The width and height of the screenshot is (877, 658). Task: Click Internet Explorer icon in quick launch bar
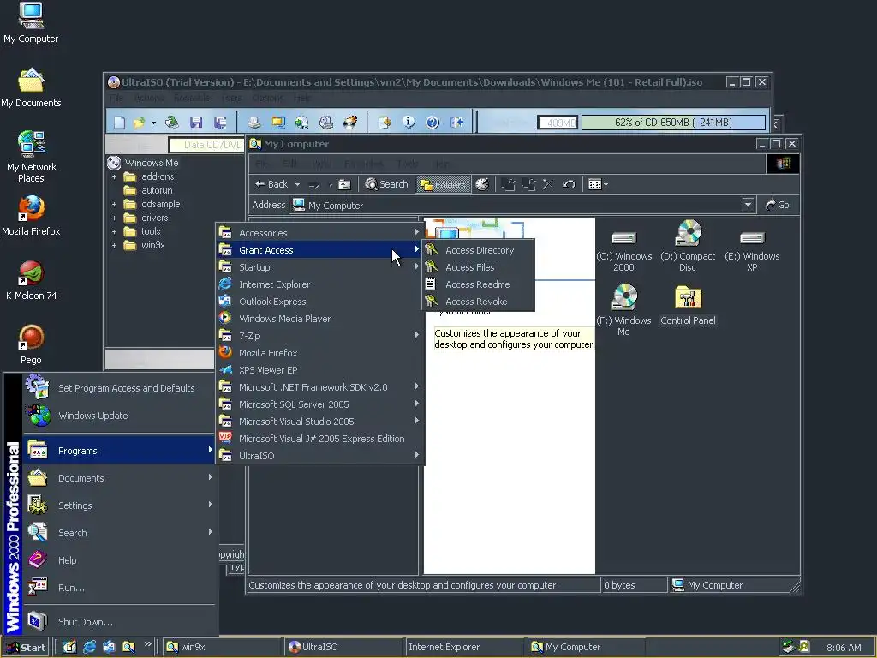coord(89,647)
